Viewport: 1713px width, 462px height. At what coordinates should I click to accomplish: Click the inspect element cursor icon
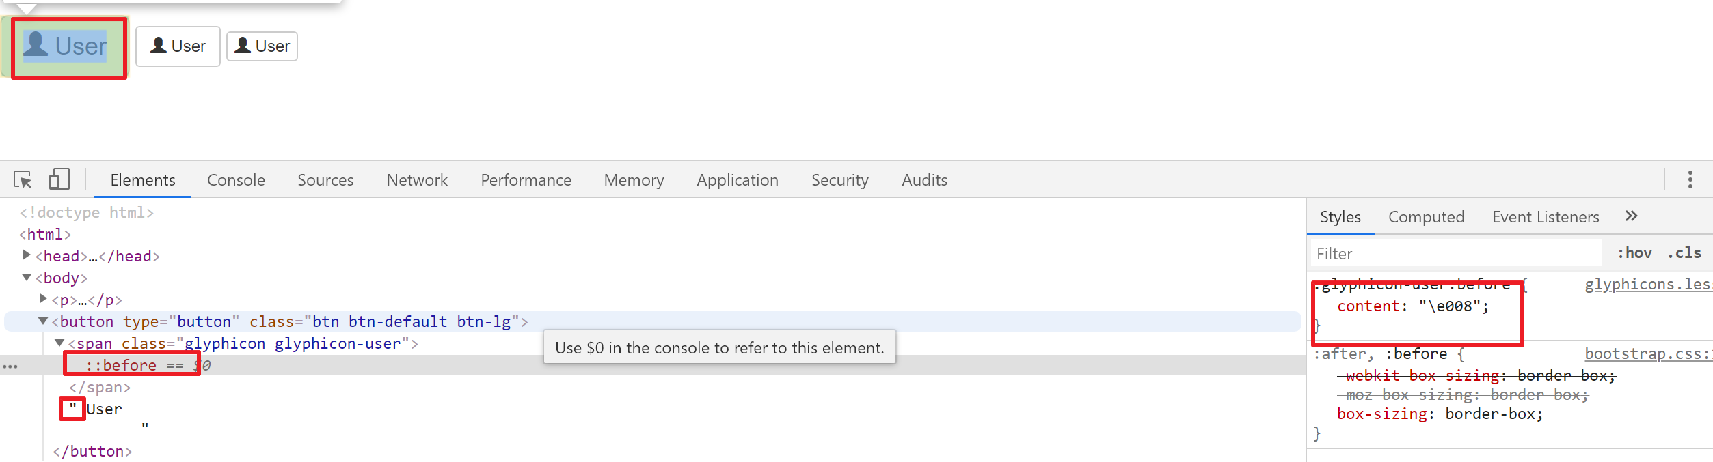click(23, 179)
